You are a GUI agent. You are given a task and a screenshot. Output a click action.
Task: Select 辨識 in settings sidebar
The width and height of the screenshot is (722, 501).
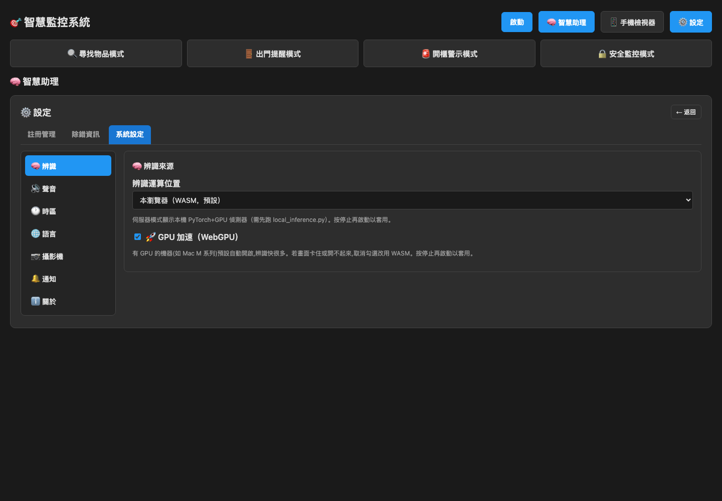68,166
